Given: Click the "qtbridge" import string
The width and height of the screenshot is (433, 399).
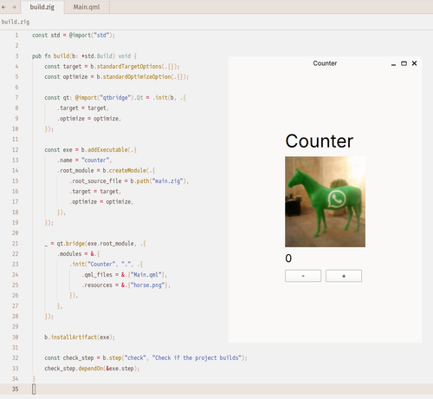Looking at the screenshot, I should [x=115, y=98].
